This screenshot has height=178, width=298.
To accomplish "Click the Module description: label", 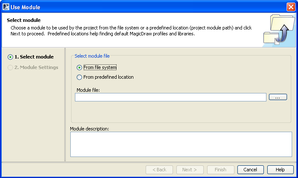I will [x=90, y=128].
